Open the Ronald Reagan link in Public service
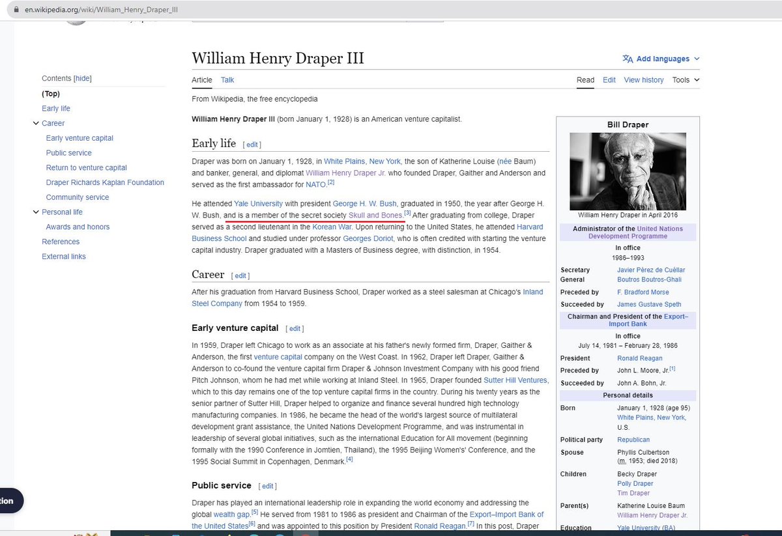 [439, 526]
